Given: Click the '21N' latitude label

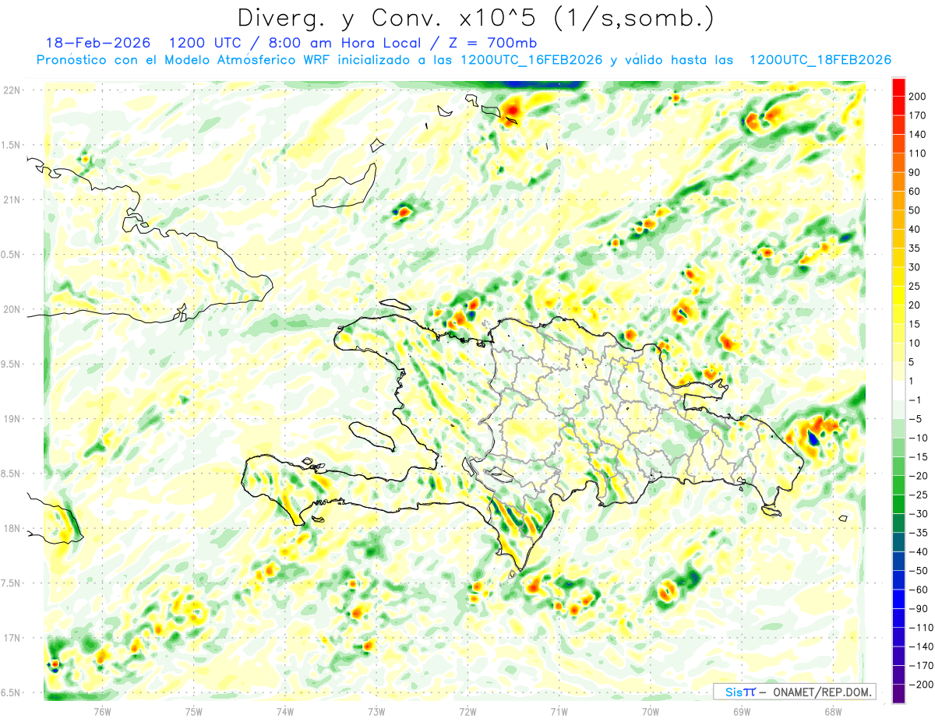Looking at the screenshot, I should 11,200.
